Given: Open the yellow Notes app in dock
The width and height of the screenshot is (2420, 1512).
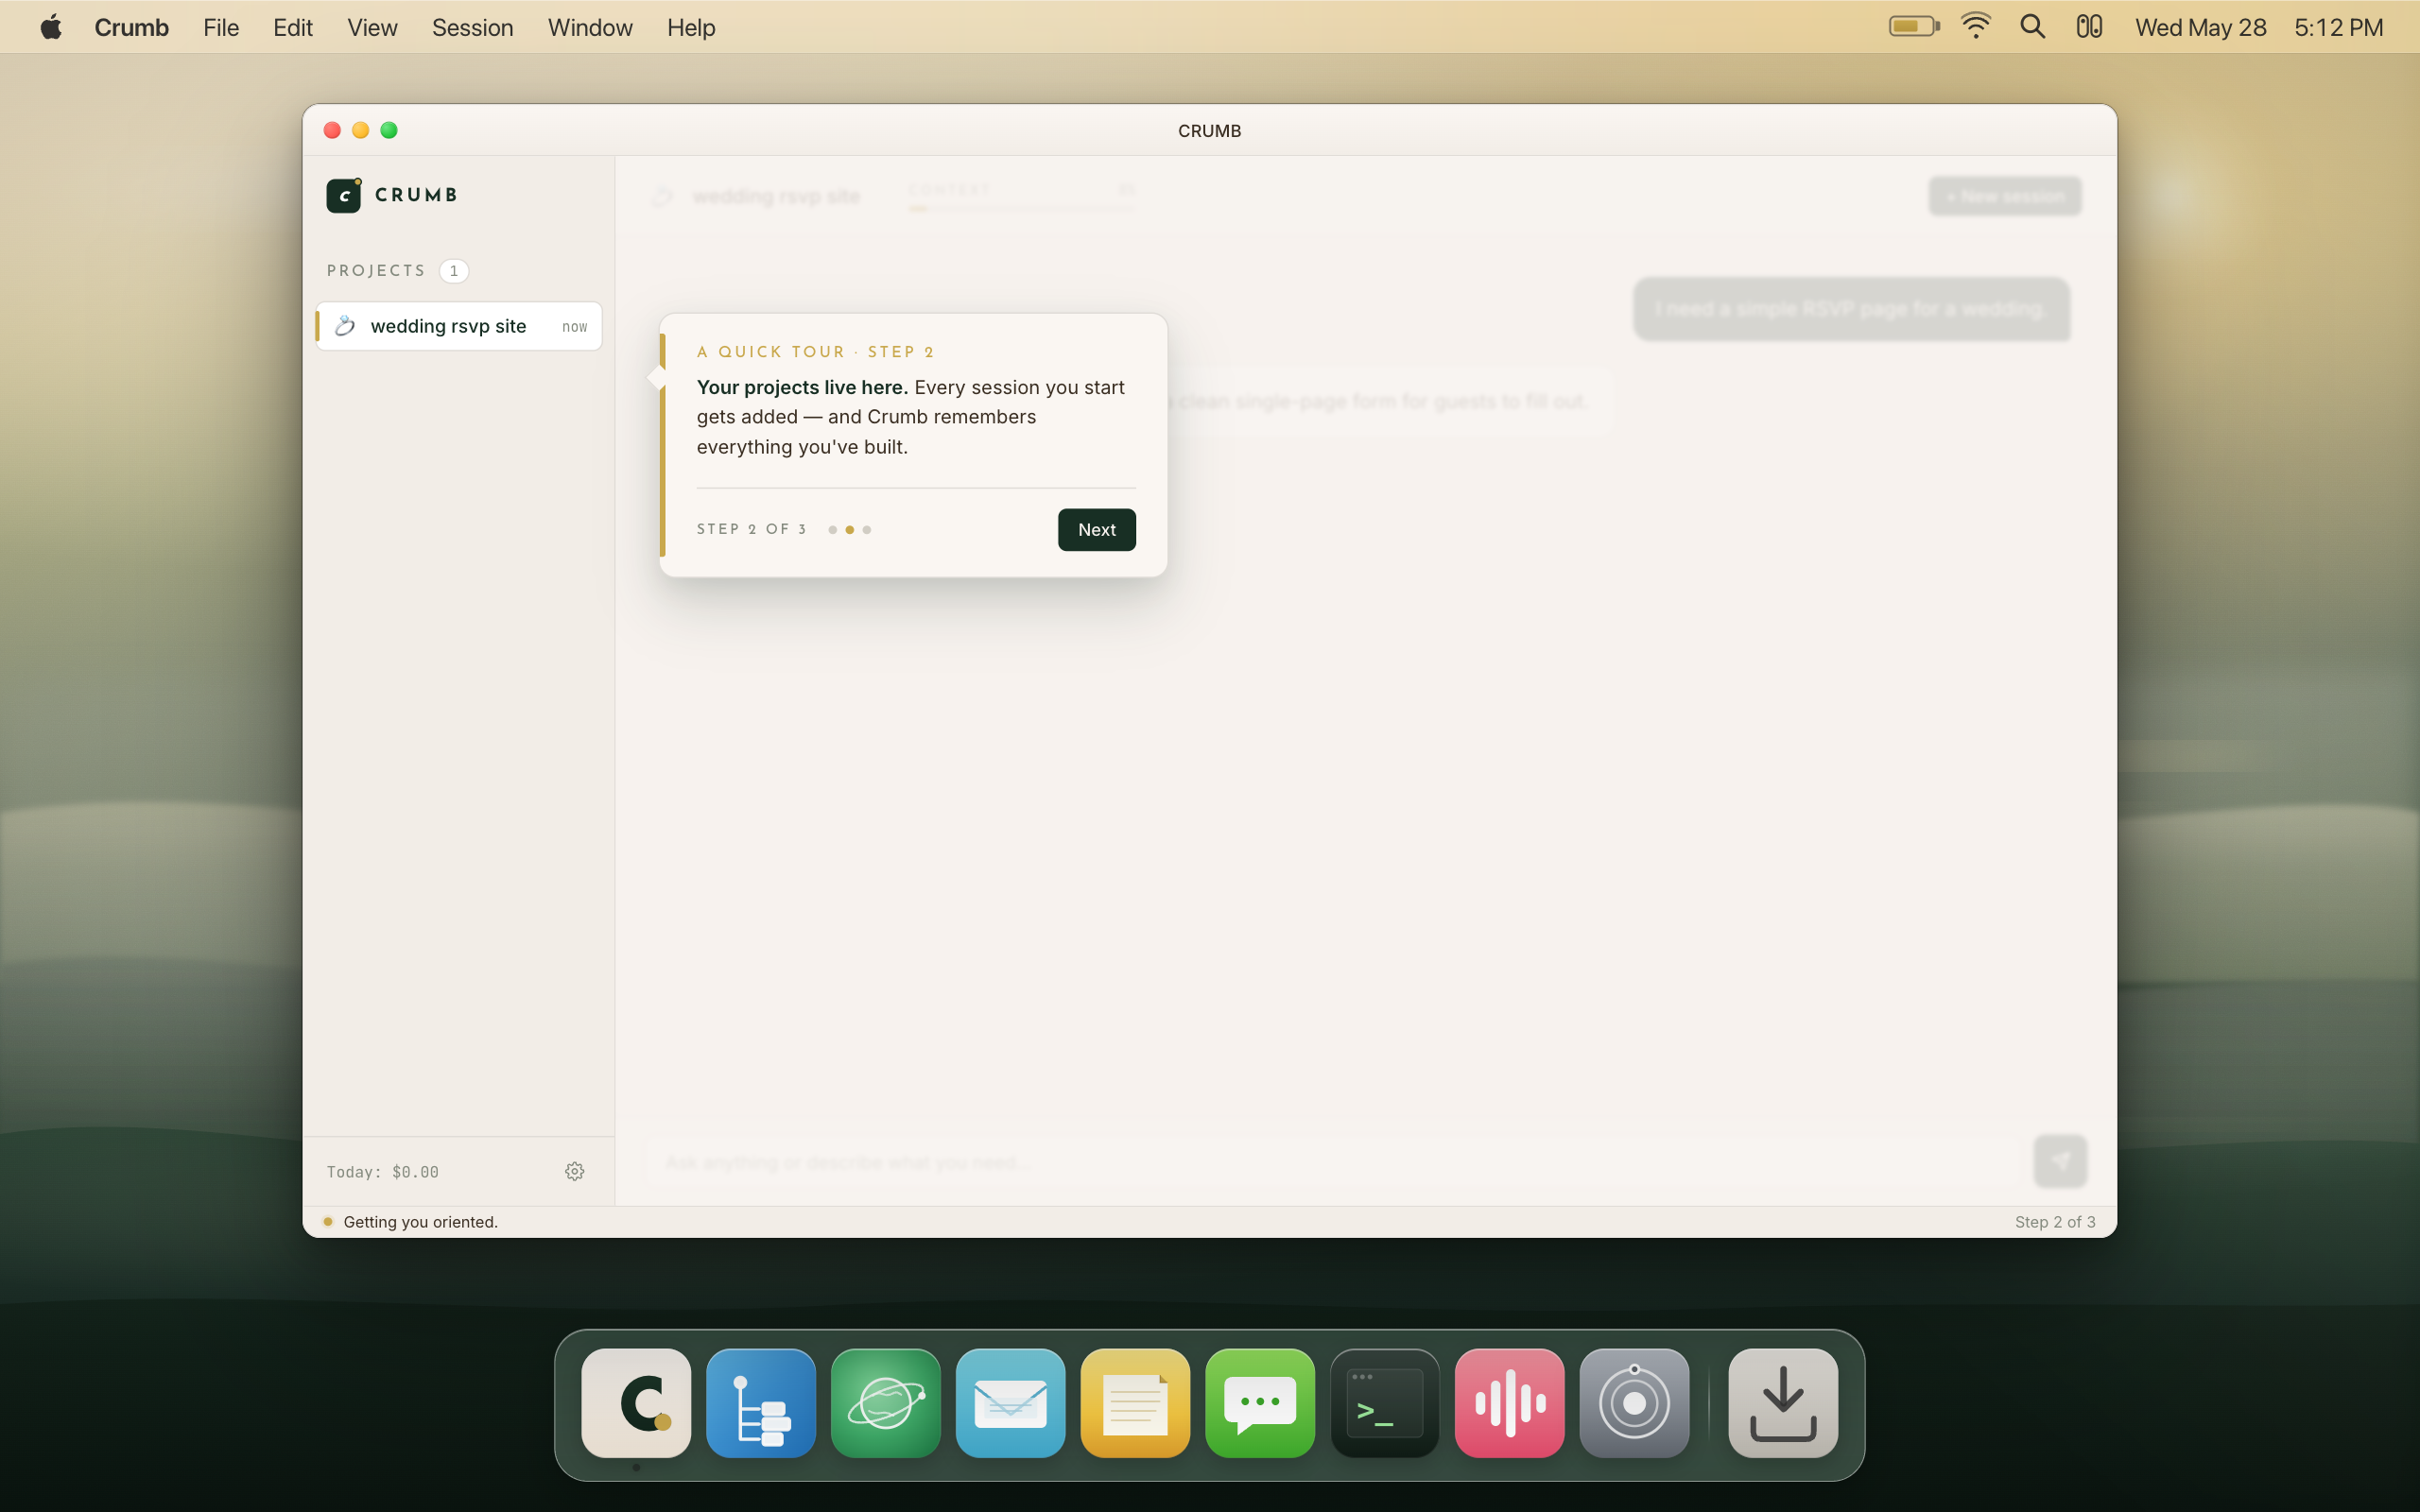Looking at the screenshot, I should (1135, 1403).
